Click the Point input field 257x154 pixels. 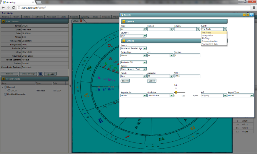(187, 76)
